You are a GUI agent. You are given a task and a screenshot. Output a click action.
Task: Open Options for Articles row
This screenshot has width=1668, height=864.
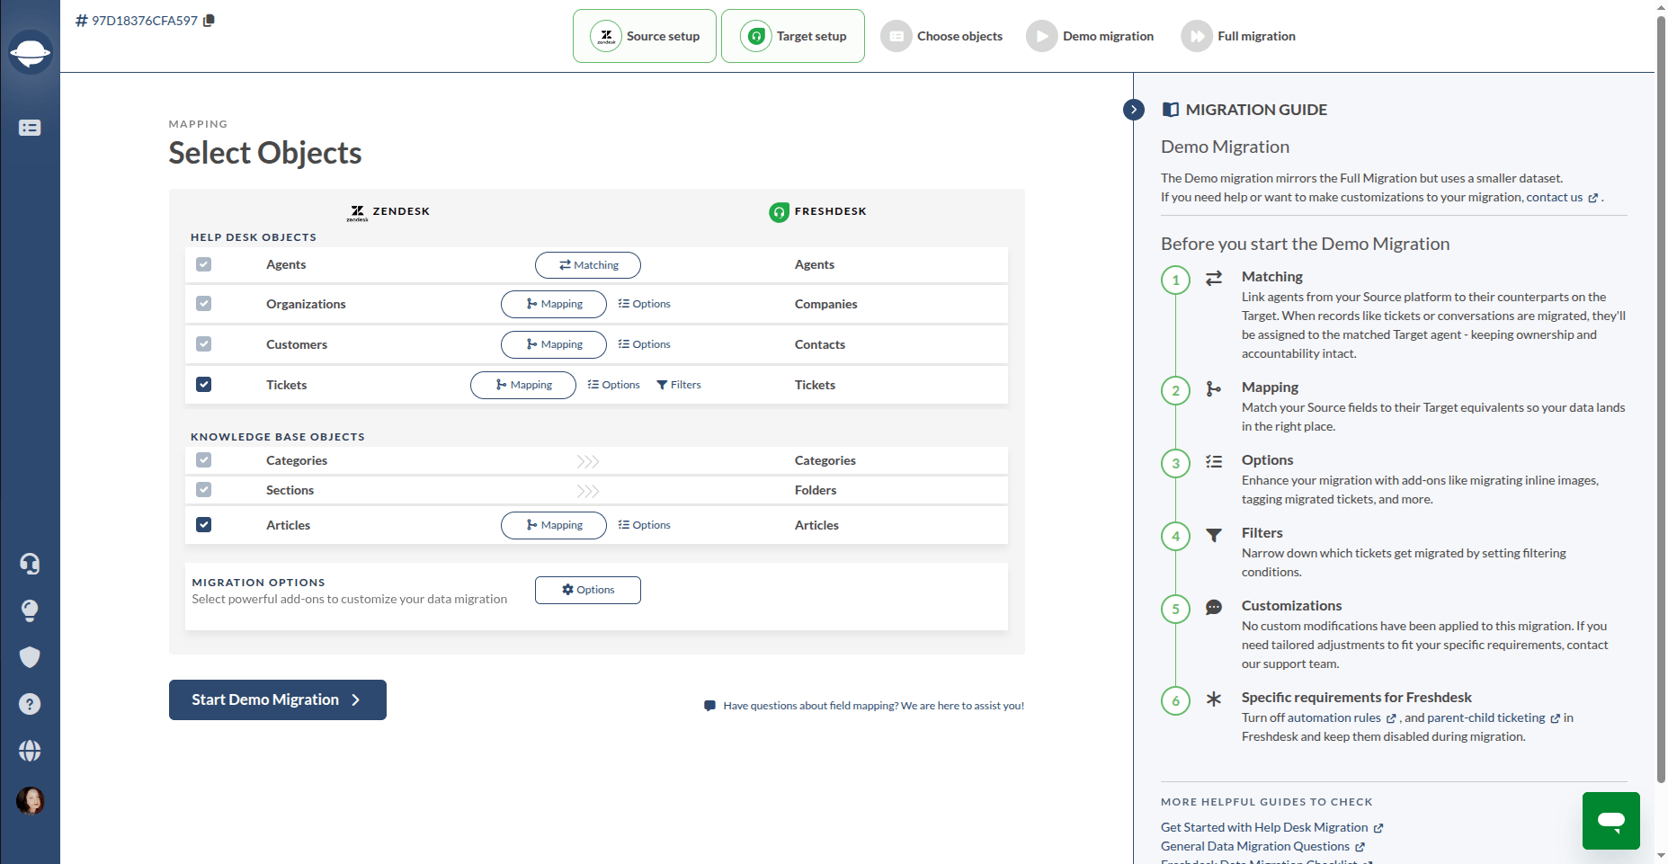click(644, 526)
